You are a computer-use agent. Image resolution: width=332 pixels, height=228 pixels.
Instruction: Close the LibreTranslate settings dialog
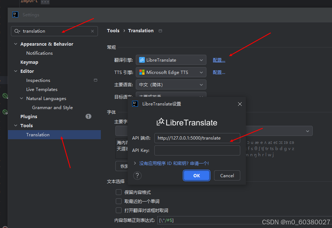(240, 104)
